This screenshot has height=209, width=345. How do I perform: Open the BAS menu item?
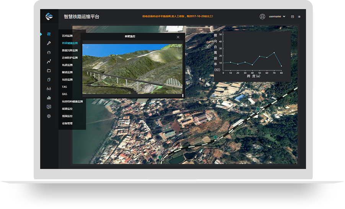click(64, 94)
